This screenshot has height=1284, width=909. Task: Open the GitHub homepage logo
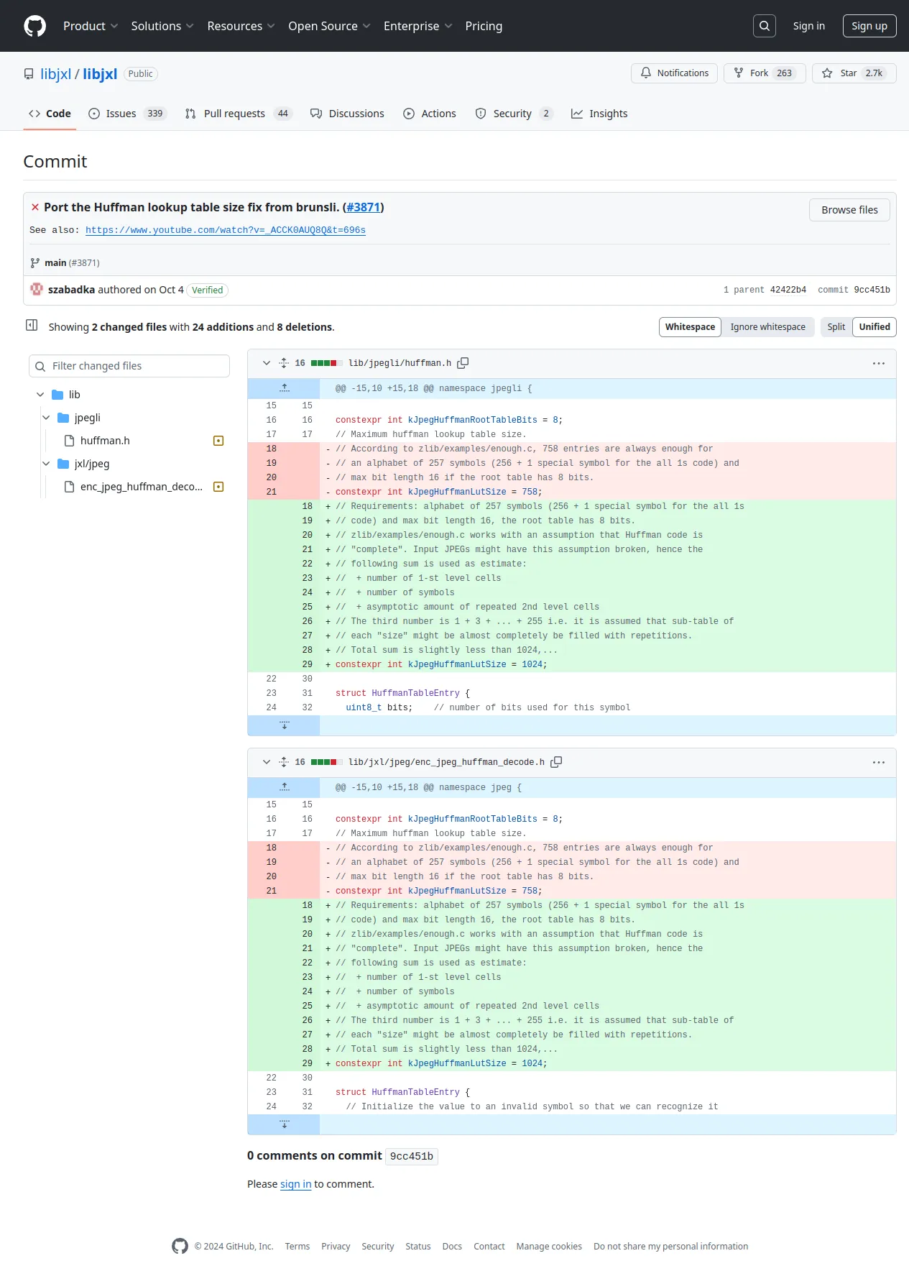(34, 26)
